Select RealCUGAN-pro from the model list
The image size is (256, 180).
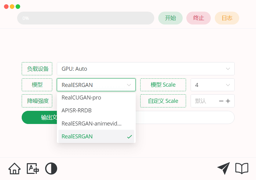click(96, 98)
